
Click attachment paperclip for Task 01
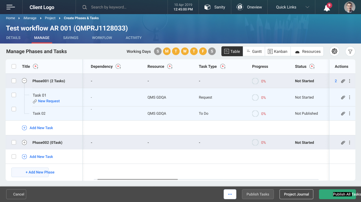(343, 97)
